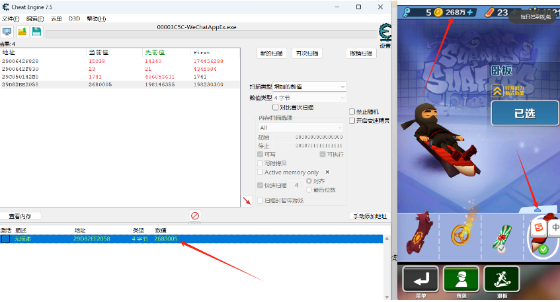Select the green striped candy hoverboard
This screenshot has width=560, height=302.
(502, 237)
